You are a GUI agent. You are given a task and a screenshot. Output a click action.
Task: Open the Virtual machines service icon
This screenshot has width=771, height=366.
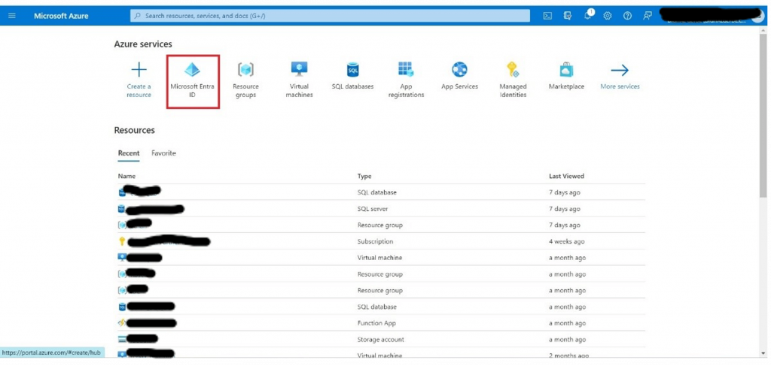tap(299, 69)
